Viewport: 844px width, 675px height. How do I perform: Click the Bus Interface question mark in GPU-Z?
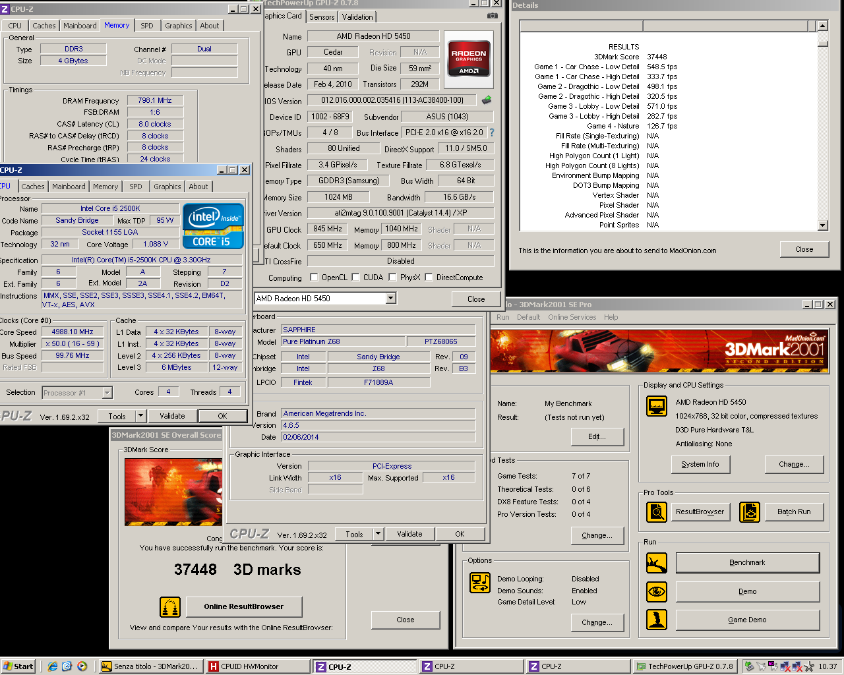[x=492, y=132]
